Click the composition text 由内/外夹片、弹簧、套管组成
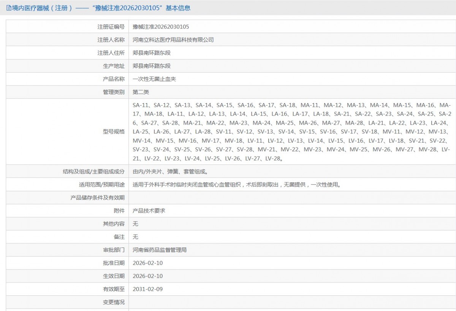Screen dimensions: 456x311 [x=170, y=171]
